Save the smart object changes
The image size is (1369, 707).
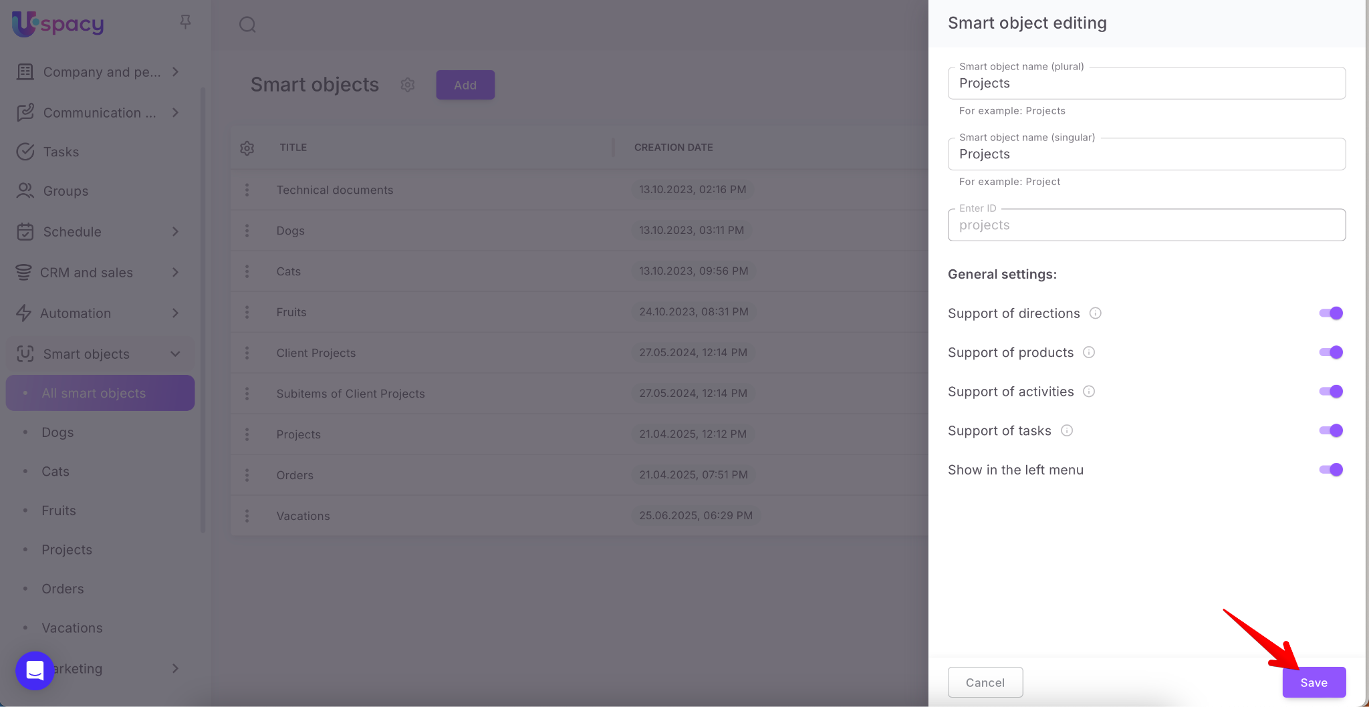point(1314,682)
